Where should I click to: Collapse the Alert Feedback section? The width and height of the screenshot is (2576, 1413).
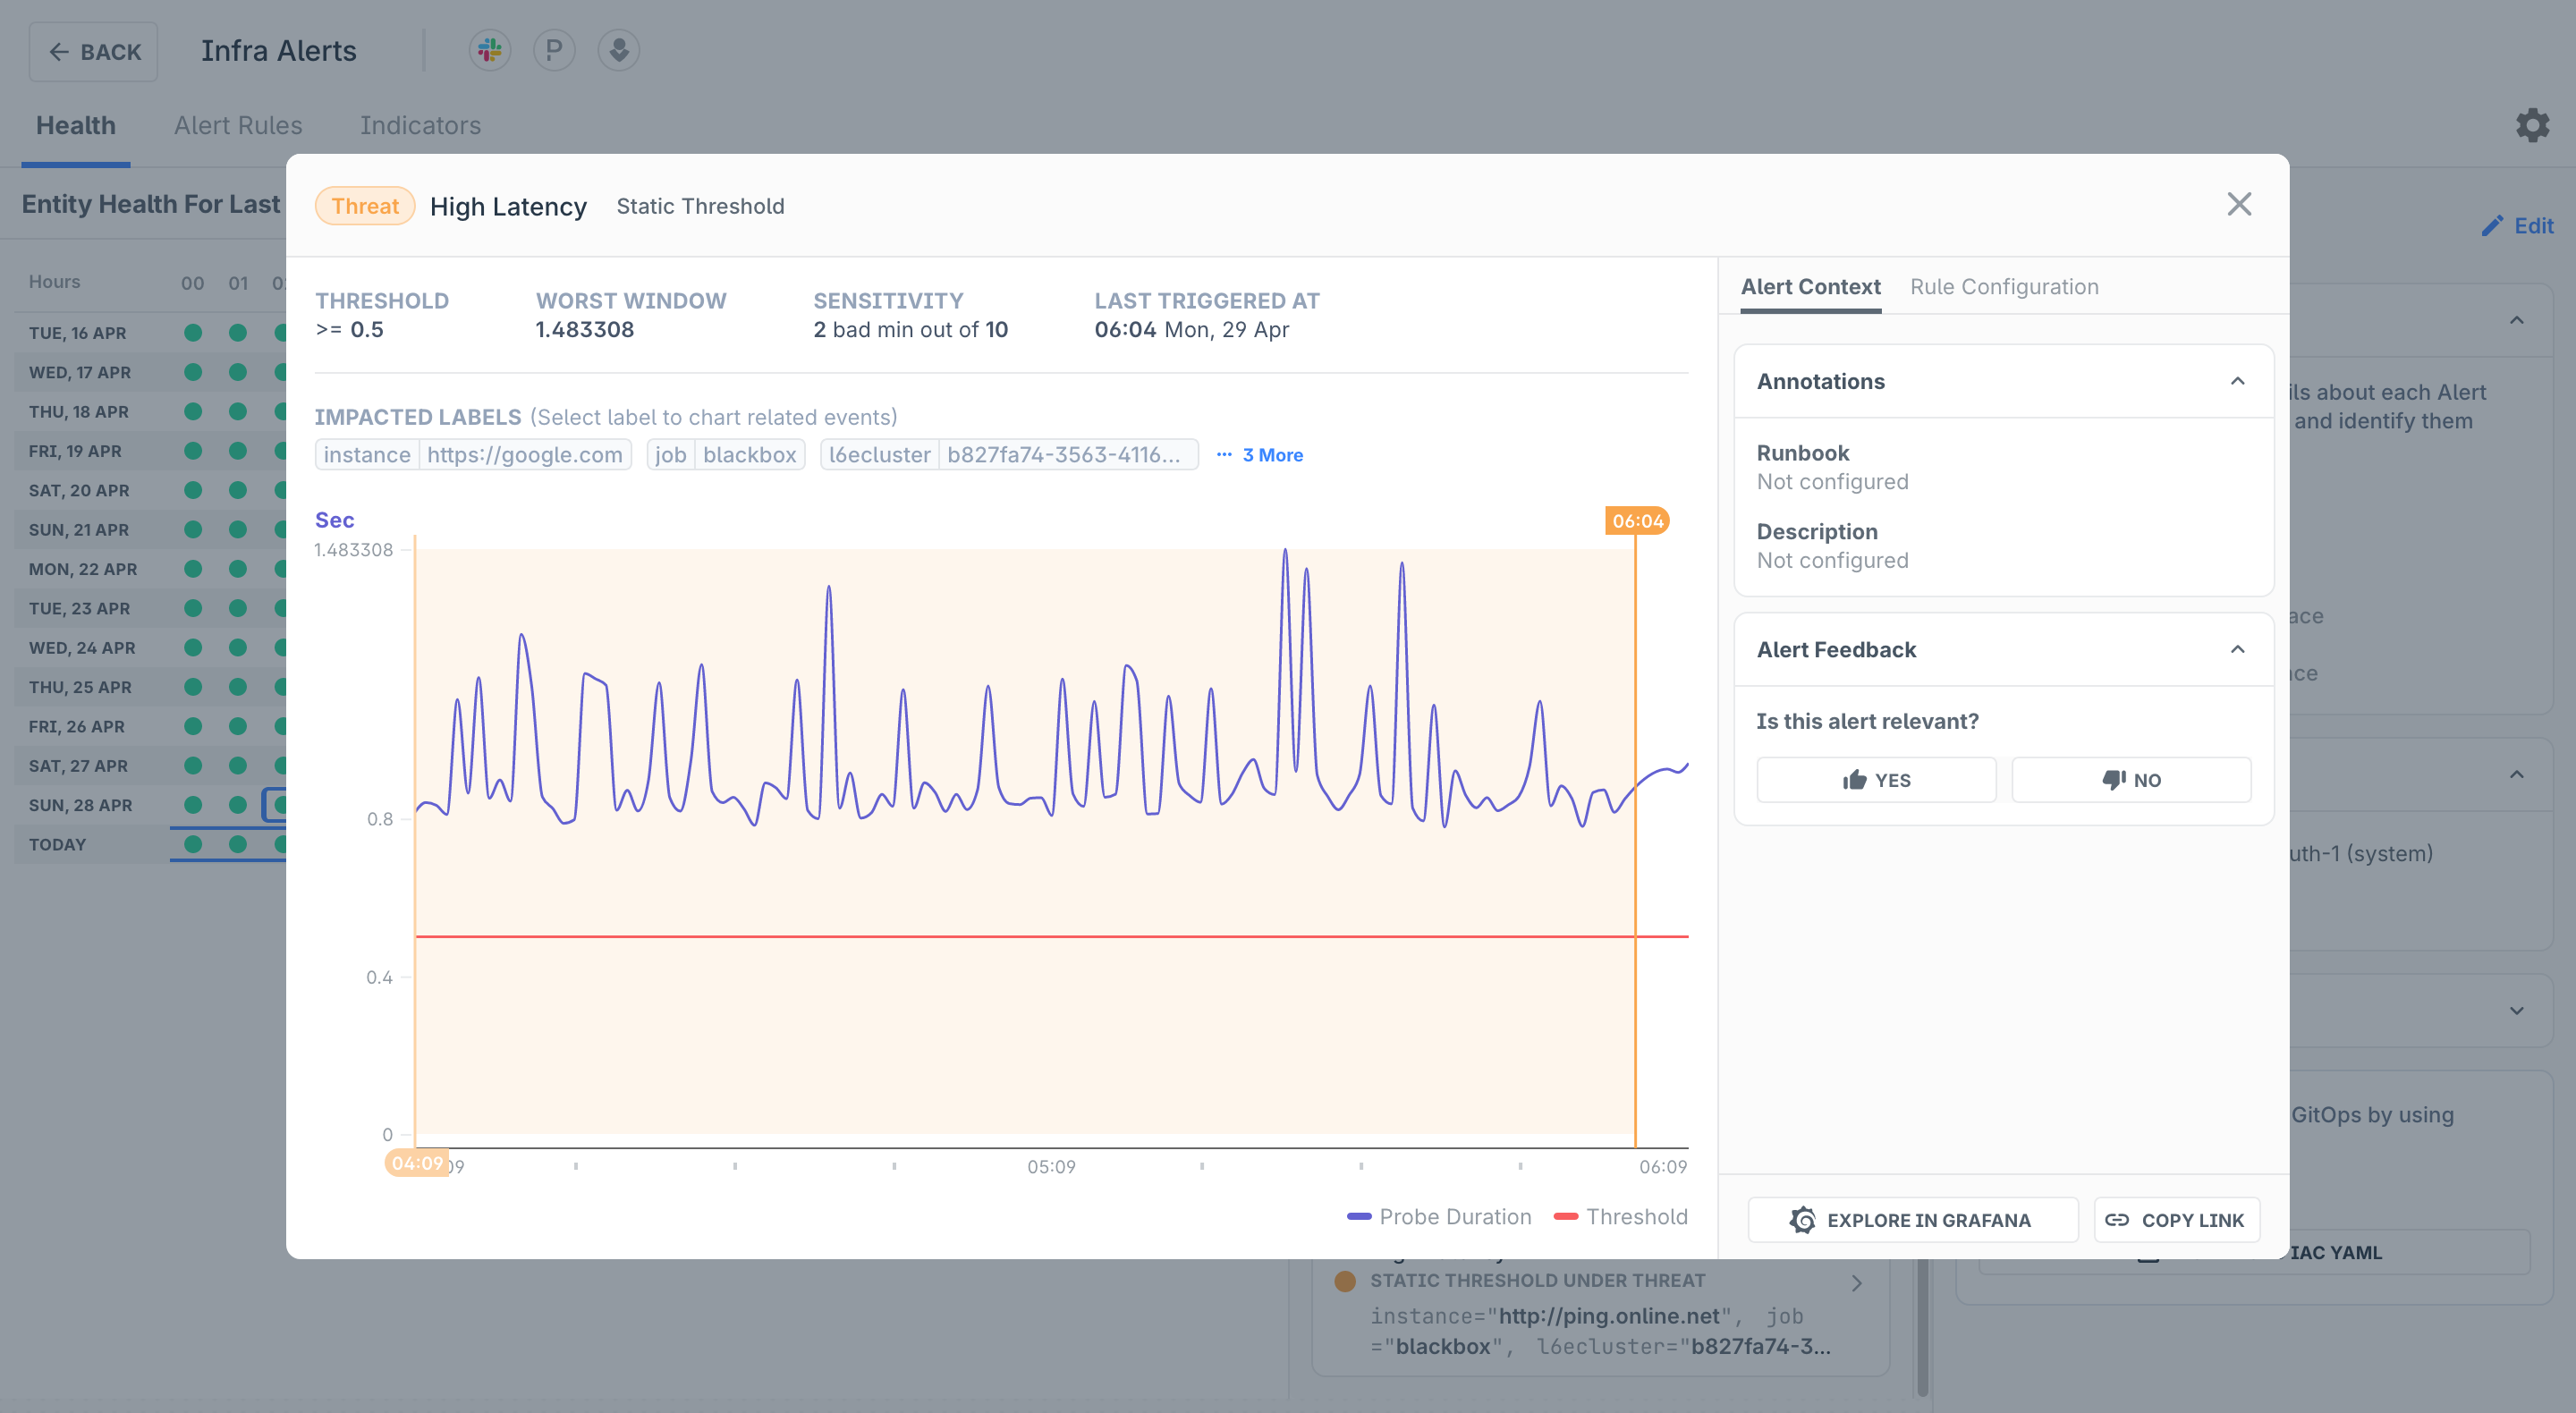tap(2237, 650)
